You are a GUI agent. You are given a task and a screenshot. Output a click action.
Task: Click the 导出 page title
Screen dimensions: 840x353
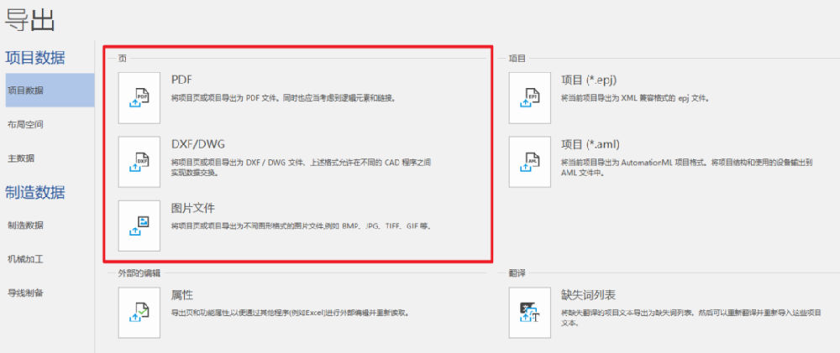(30, 20)
